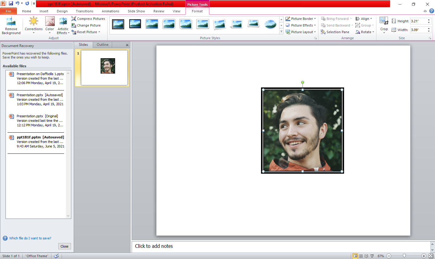
Task: Open 'Which file do I want to save?' link
Action: click(x=30, y=238)
